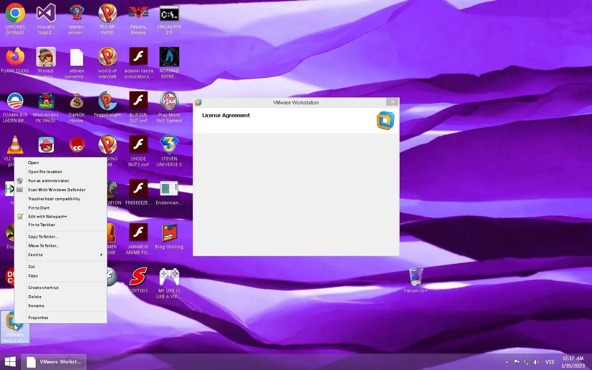Click the network tray icon
Image resolution: width=592 pixels, height=370 pixels.
[526, 362]
